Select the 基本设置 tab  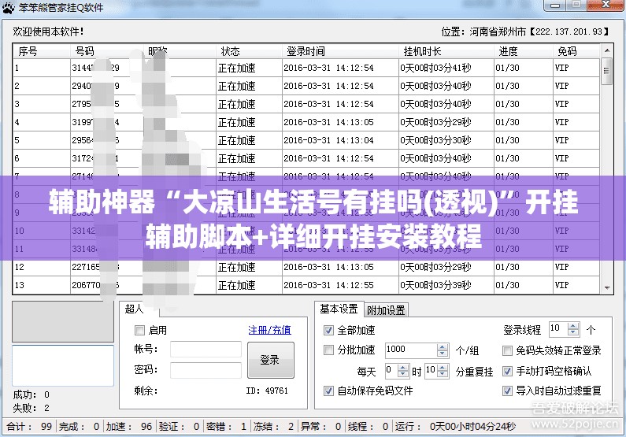[339, 309]
